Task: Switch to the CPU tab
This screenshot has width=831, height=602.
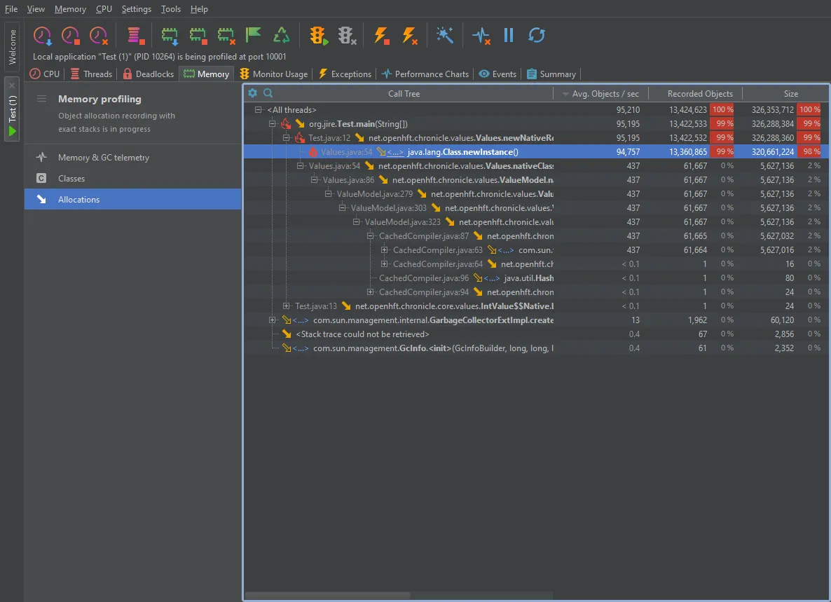Action: coord(45,74)
